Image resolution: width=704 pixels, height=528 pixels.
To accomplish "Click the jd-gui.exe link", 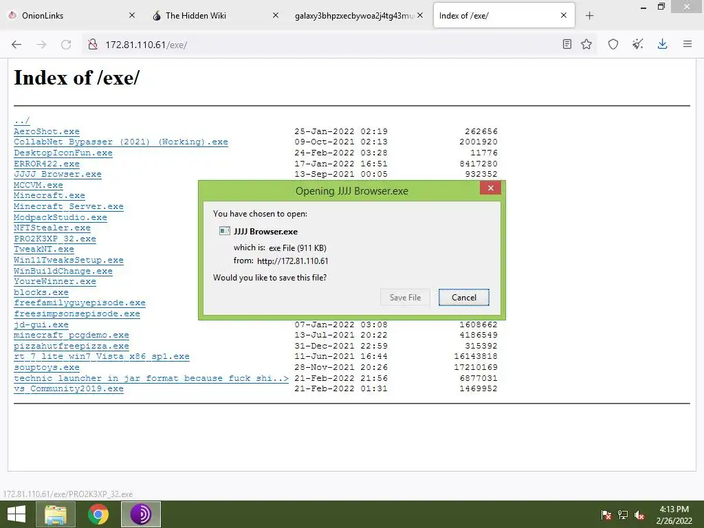I will [41, 324].
